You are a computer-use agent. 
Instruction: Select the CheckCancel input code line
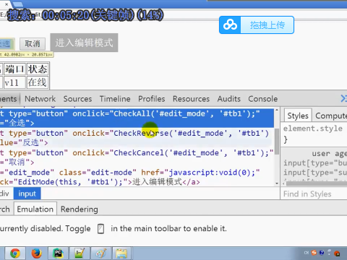pos(137,157)
